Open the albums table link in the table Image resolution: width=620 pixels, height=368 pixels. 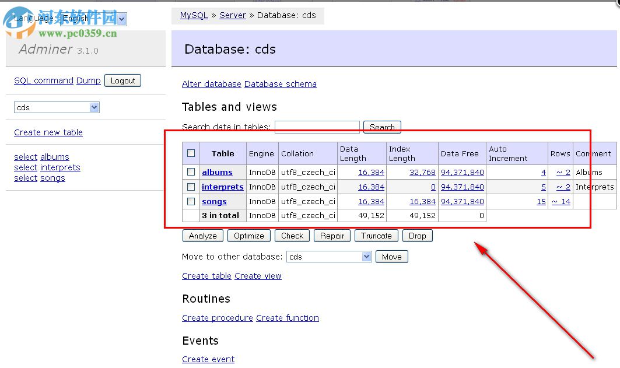pos(217,173)
